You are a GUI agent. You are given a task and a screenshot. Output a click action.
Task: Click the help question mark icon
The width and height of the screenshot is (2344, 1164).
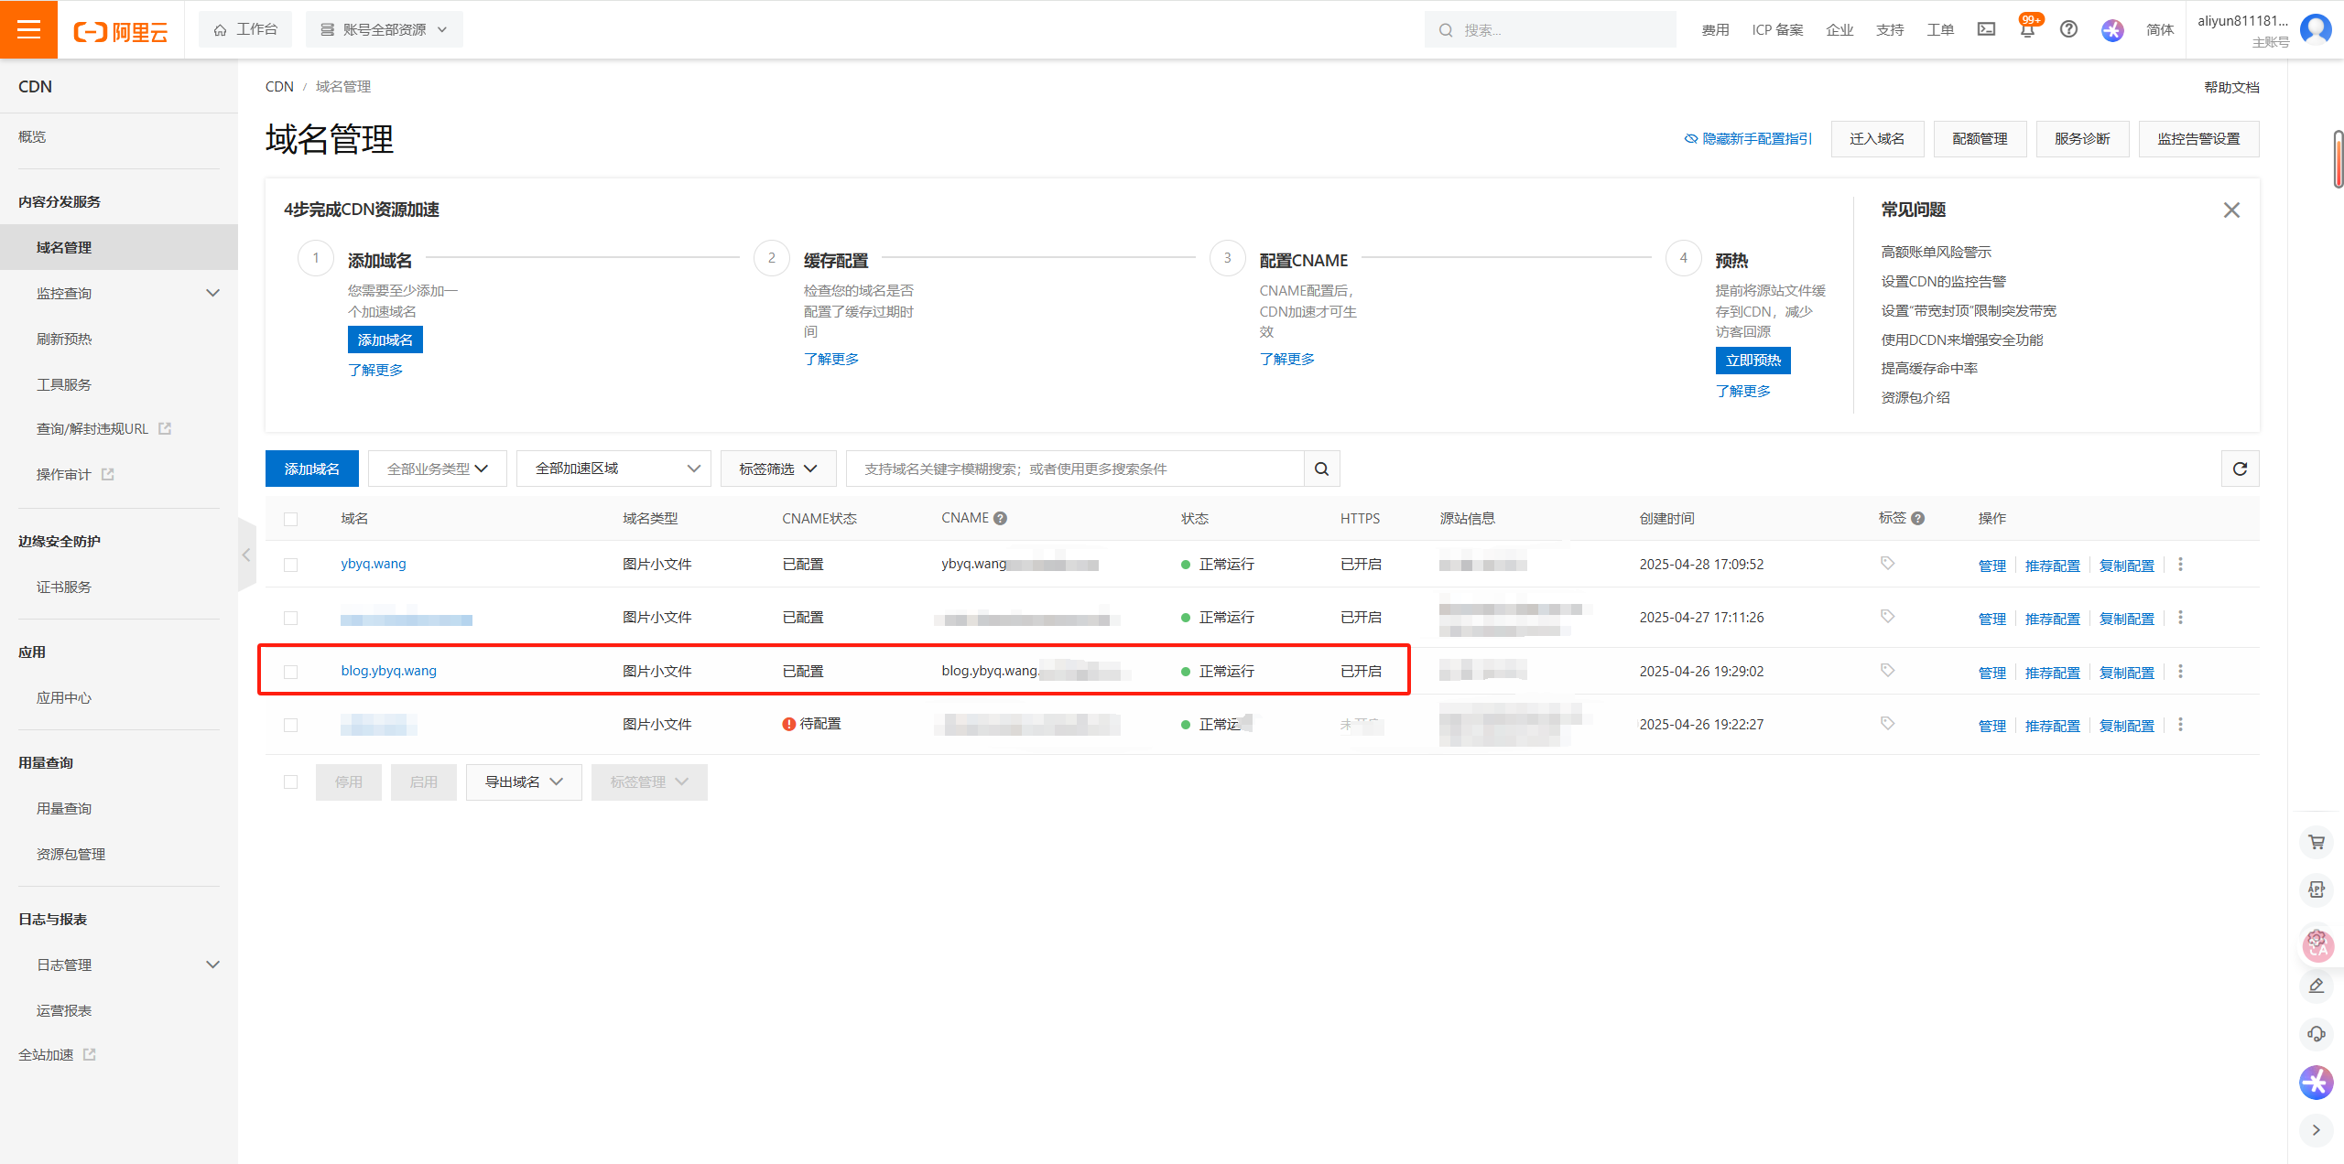click(x=2067, y=29)
